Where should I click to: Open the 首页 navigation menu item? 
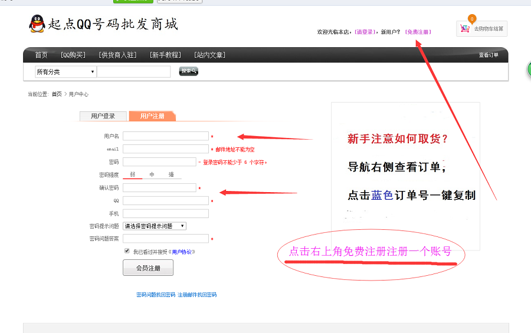(x=41, y=55)
